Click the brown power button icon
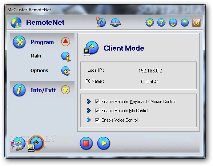Viewport: 213px width, 166px height. point(196,23)
